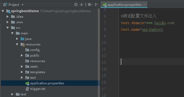This screenshot has height=97, width=184.
Task: Click the Spring icon on the editor tab
Action: point(104,5)
